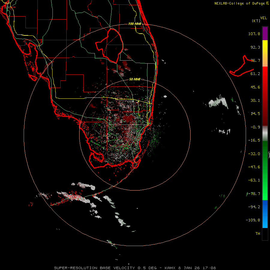Click the 61.2 velocity scale value
Viewport: 270px width, 270px height.
pos(255,74)
